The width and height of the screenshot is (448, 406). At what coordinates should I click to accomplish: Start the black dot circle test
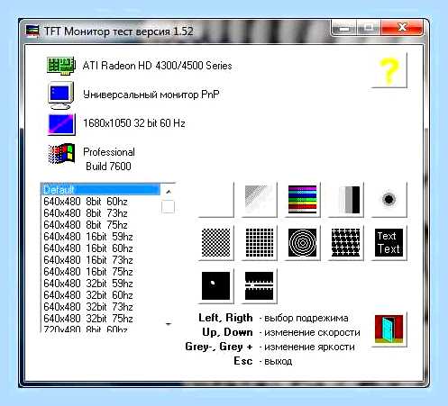pos(389,199)
